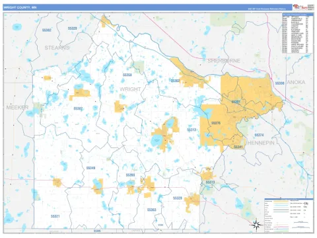317x238 pixels.
Task: Click ZIP code label 55390
Action: pos(130,175)
